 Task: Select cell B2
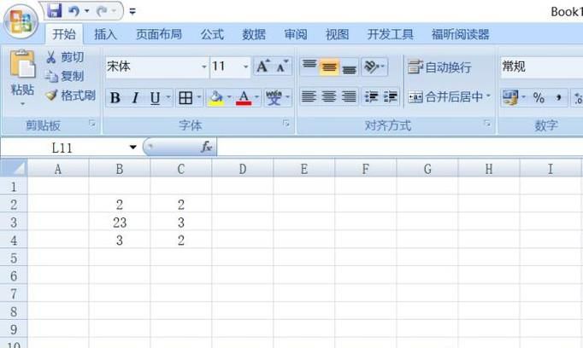click(x=120, y=205)
